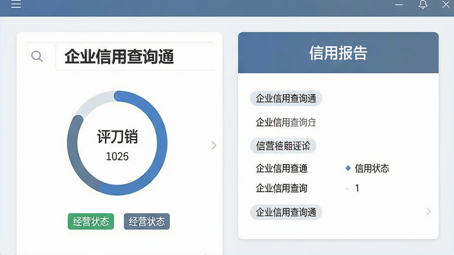Screen dimensions: 454x255
Task: Click the 信用报告 panel header
Action: click(338, 53)
